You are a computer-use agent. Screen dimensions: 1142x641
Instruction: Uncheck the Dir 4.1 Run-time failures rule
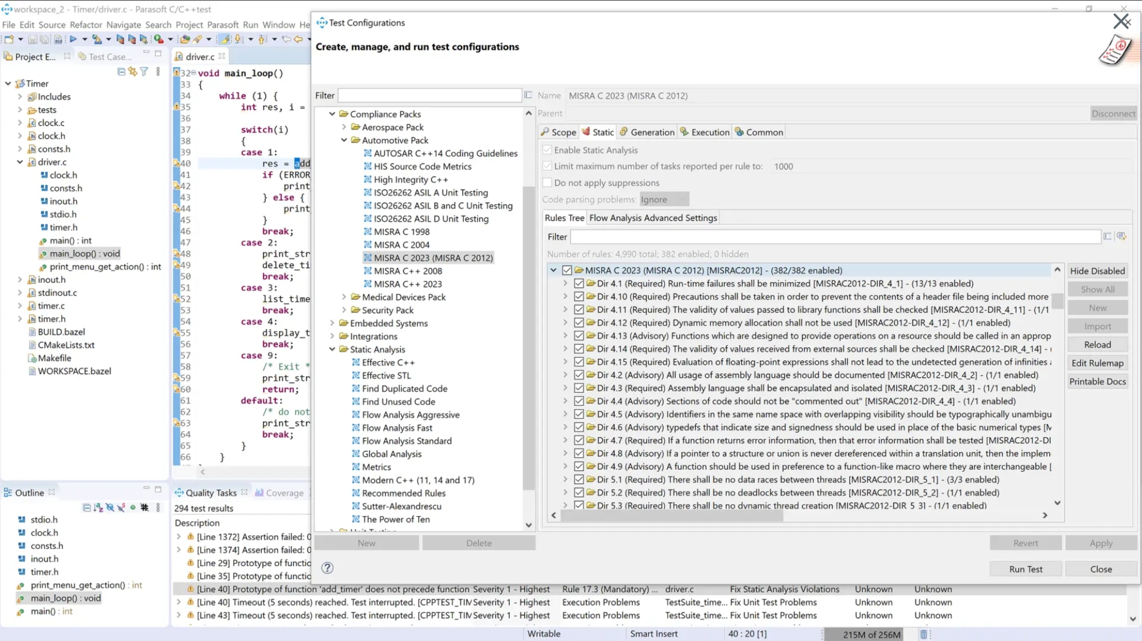(x=579, y=283)
